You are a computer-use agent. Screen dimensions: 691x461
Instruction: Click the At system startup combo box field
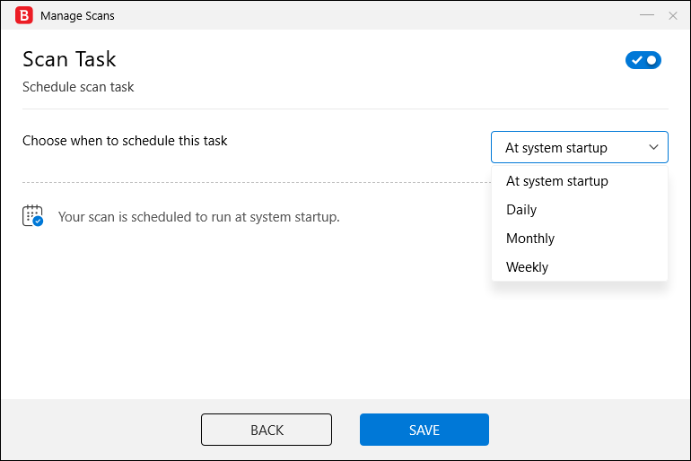pyautogui.click(x=580, y=147)
